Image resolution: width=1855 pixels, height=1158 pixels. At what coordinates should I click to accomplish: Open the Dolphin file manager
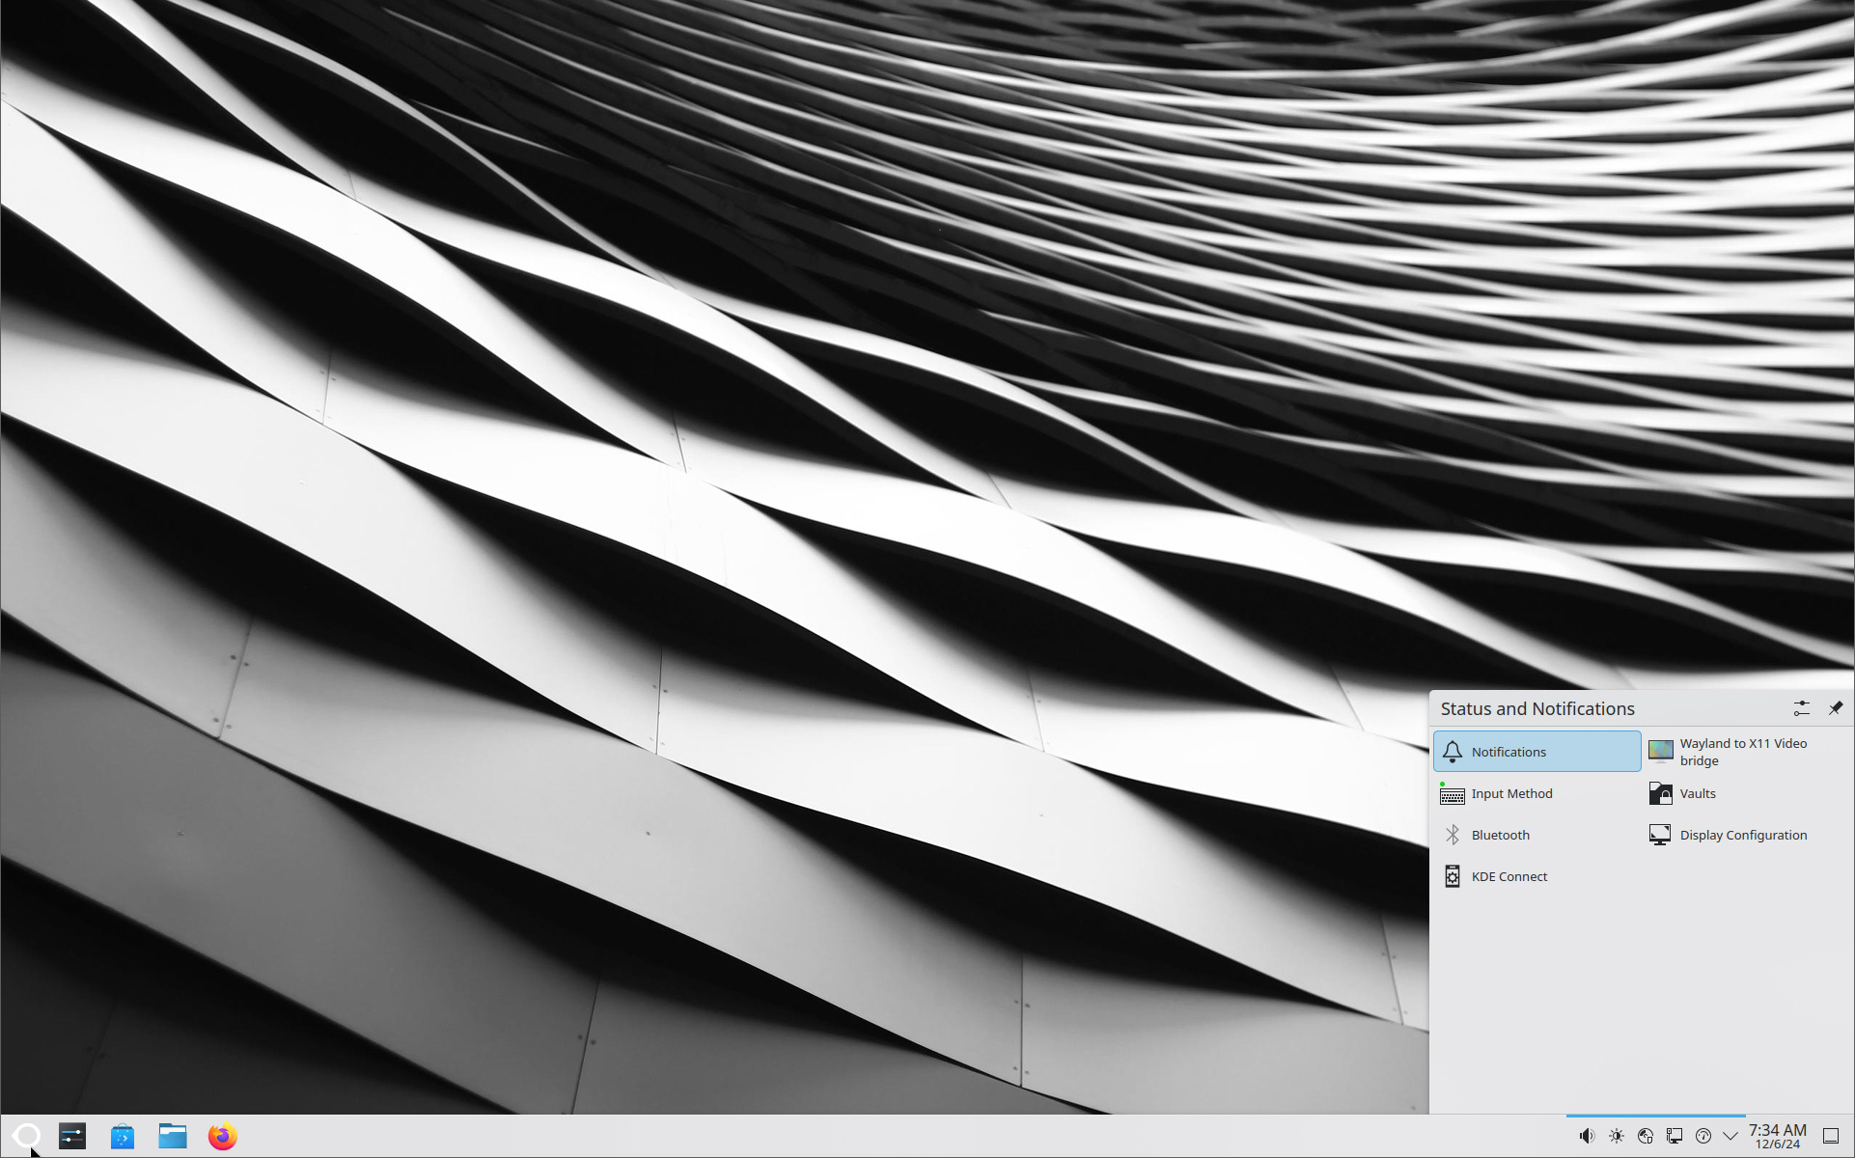click(x=172, y=1136)
